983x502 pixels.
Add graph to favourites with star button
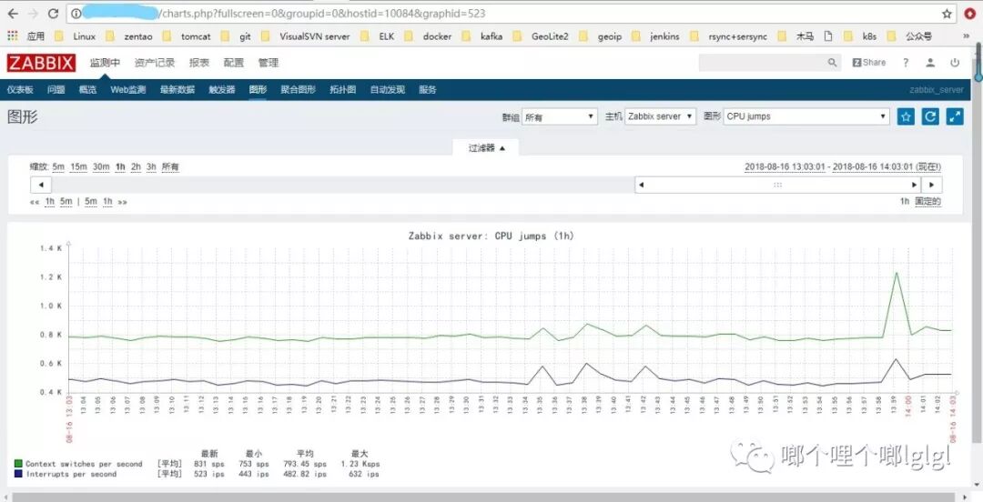[906, 116]
